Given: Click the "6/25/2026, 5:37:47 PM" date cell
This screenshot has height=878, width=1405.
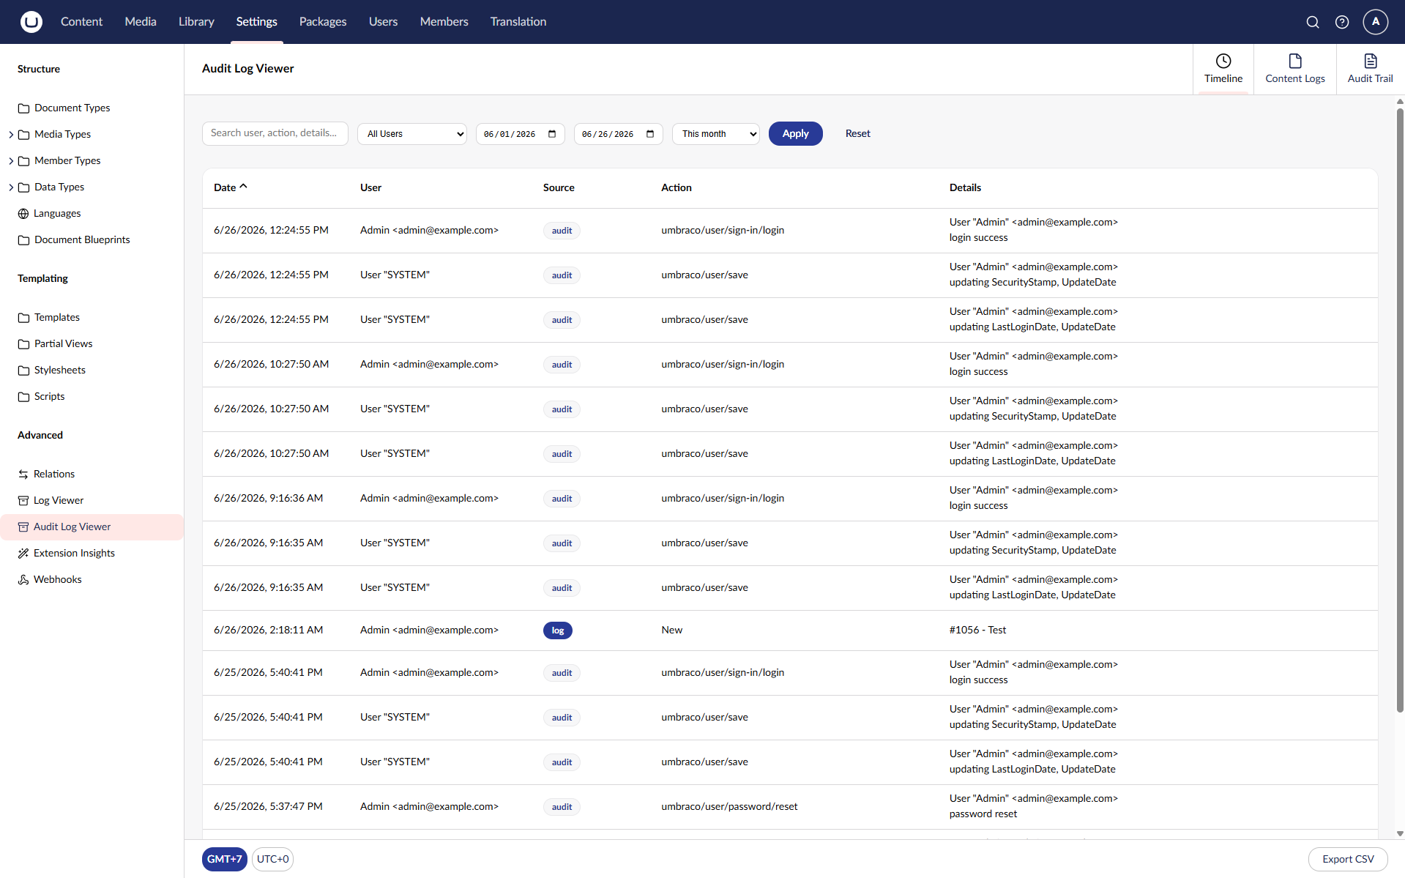Looking at the screenshot, I should click(268, 806).
